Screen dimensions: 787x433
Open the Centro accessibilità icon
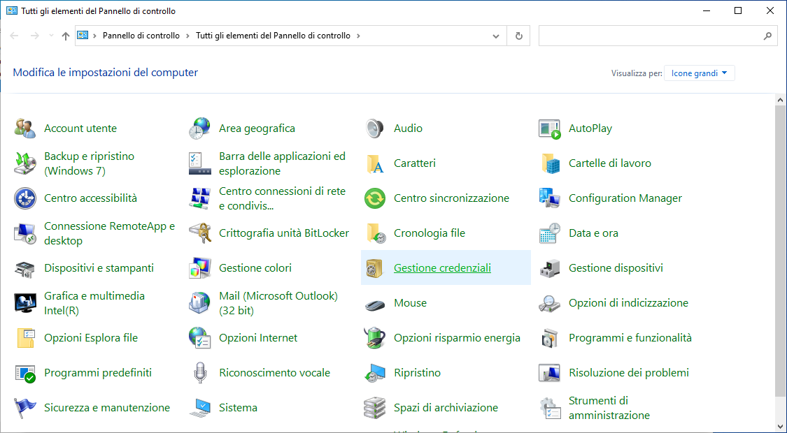[x=25, y=198]
